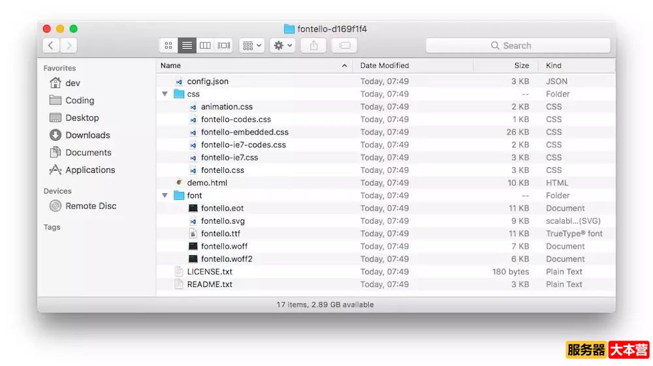Sort by the Name column header

point(248,65)
